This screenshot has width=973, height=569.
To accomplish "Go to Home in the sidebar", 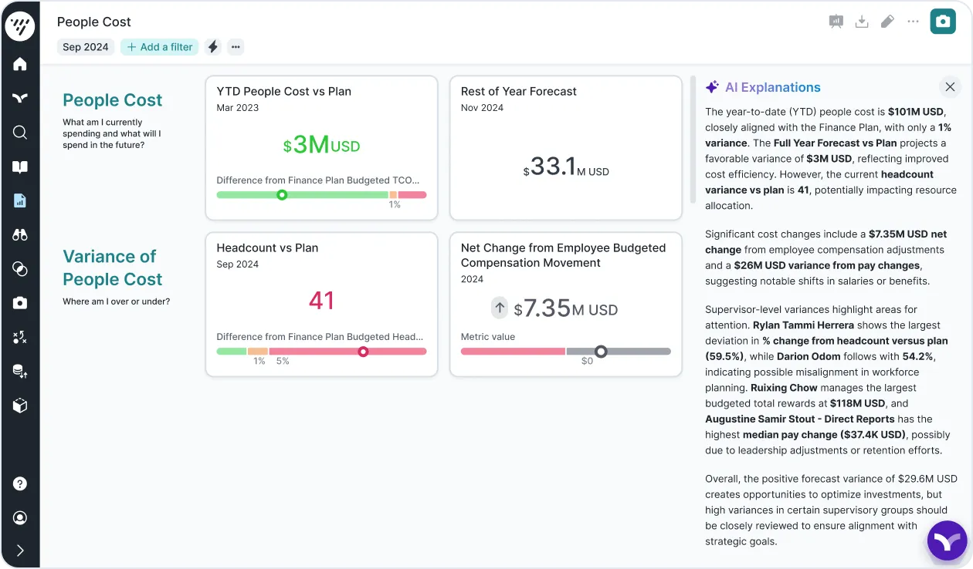I will click(x=20, y=64).
